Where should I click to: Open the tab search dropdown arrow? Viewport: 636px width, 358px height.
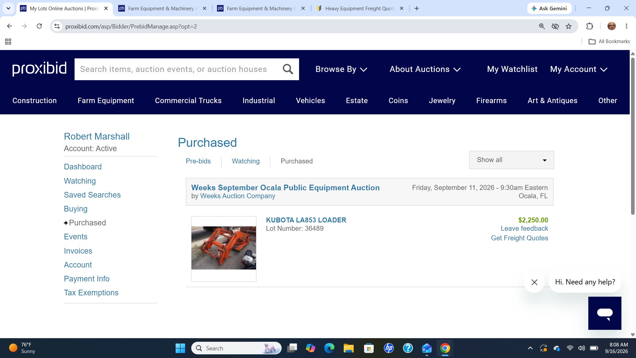(x=8, y=8)
